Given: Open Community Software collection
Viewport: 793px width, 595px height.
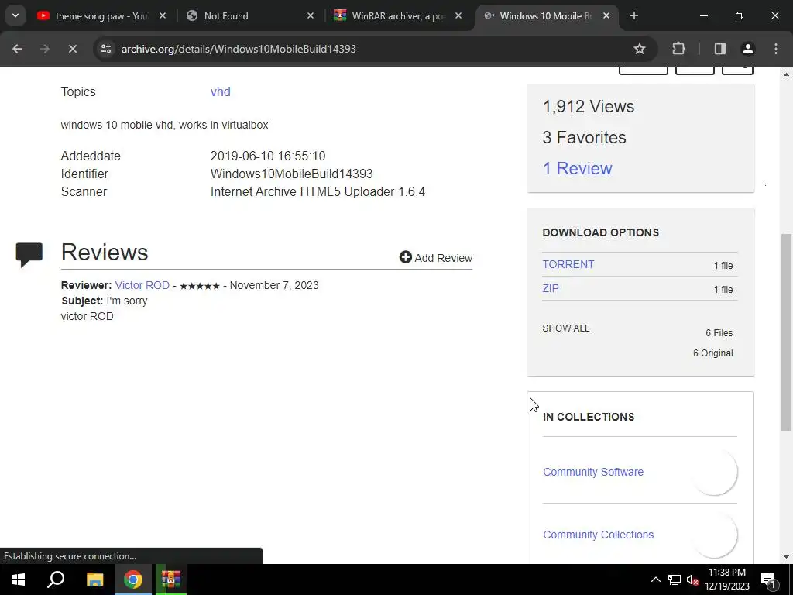Looking at the screenshot, I should click(592, 472).
